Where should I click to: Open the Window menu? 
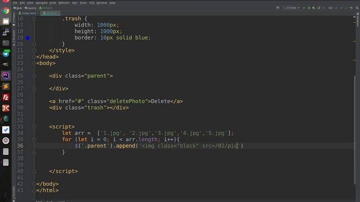(x=102, y=3)
